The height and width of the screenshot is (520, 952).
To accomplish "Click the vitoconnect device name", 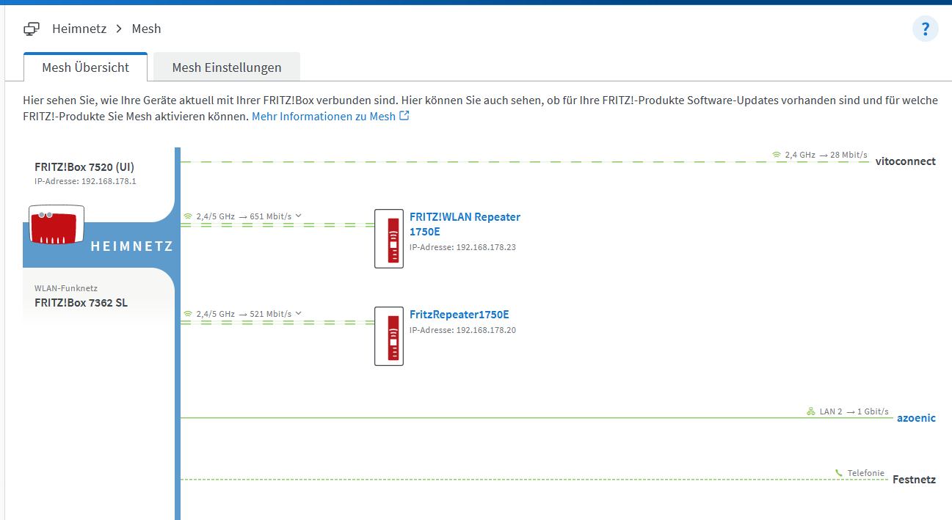I will [x=906, y=161].
